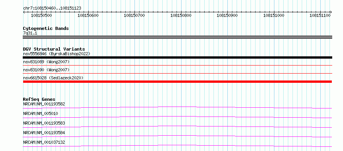Click ruler position 108150700
343x151 pixels.
point(135,15)
